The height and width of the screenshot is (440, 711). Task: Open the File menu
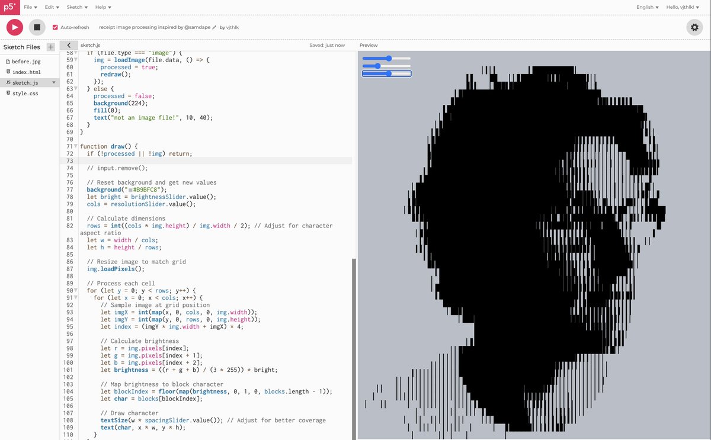(30, 7)
